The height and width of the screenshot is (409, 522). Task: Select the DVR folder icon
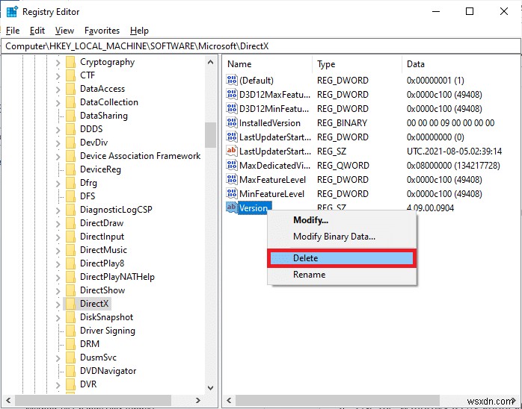click(70, 384)
